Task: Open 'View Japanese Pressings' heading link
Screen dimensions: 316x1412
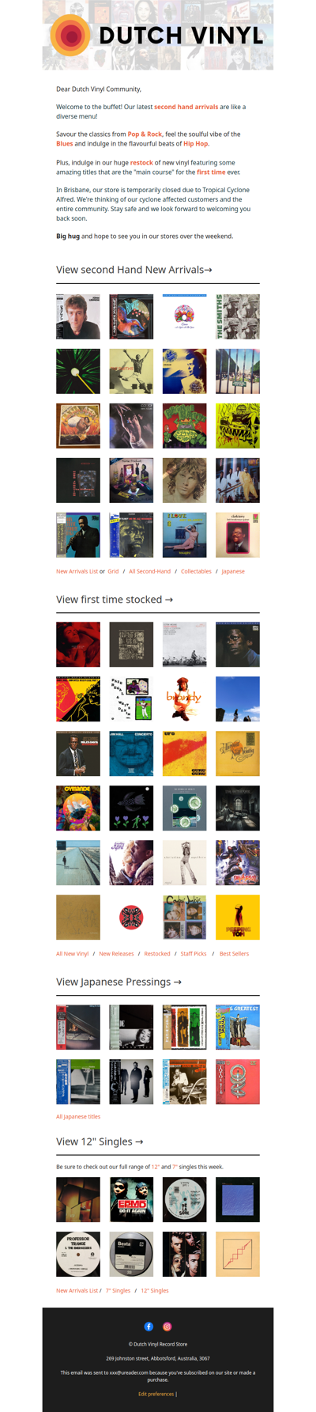Action: click(x=119, y=982)
